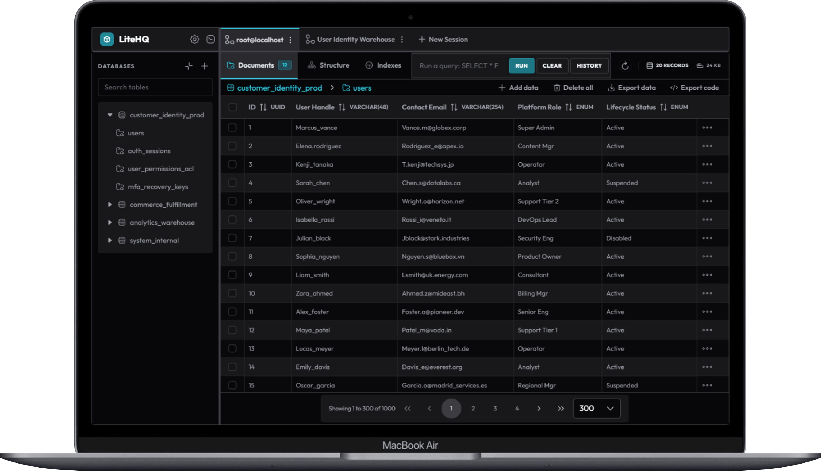Click Delete all button

573,88
